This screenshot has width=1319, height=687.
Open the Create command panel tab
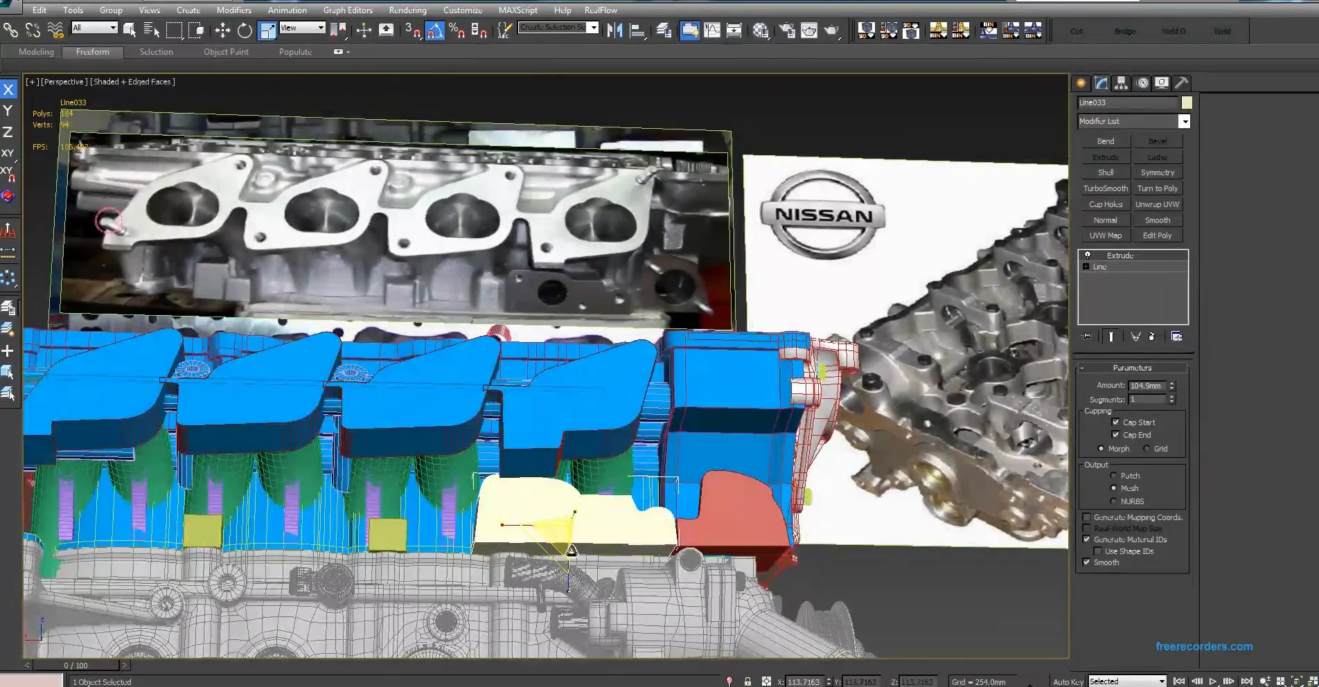pos(1081,83)
